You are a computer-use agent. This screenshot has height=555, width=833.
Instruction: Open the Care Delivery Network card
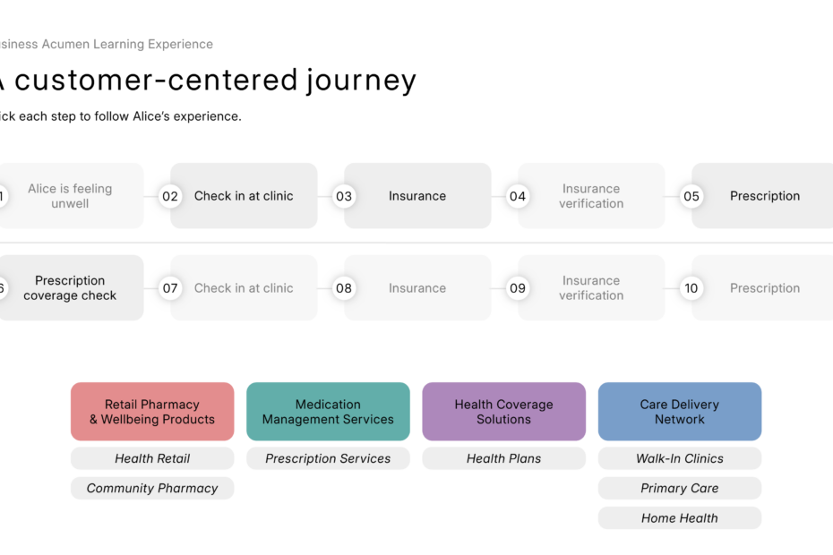point(680,412)
